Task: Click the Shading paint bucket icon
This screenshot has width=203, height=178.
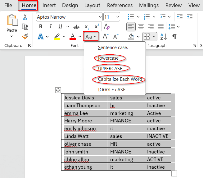Action: tap(131, 37)
